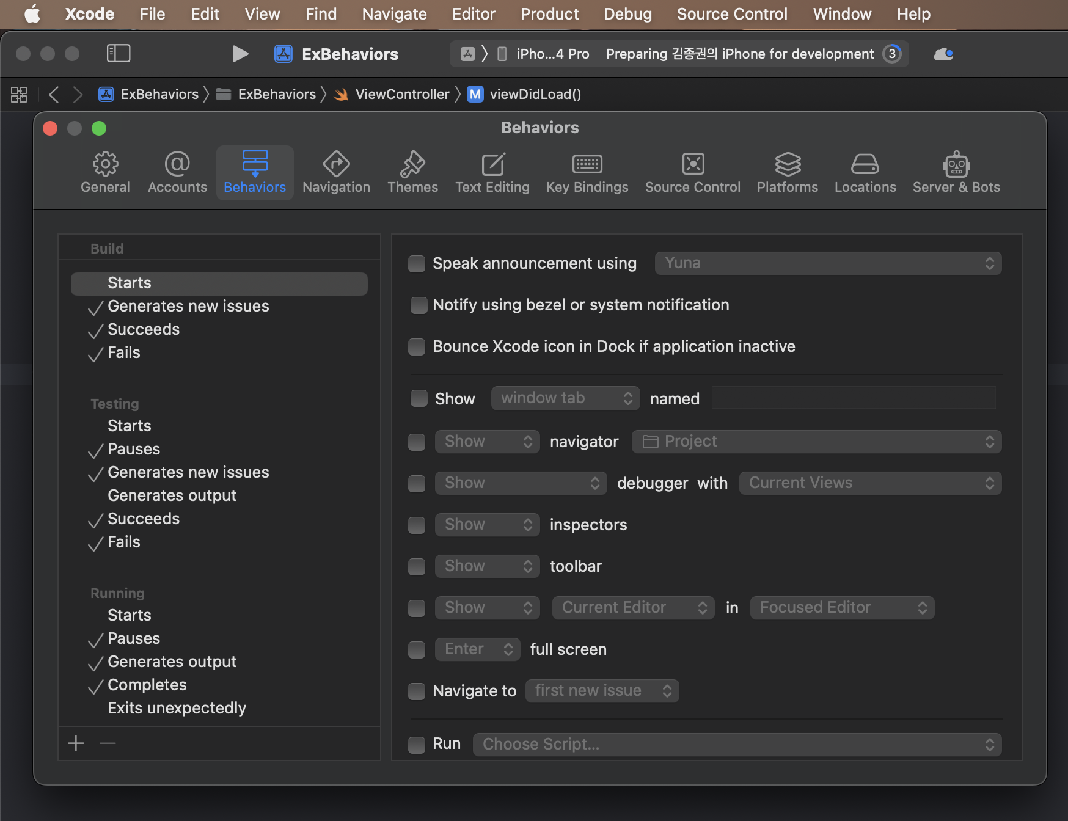This screenshot has width=1068, height=821.
Task: Check the toolbar behavior checkbox
Action: coord(417,567)
